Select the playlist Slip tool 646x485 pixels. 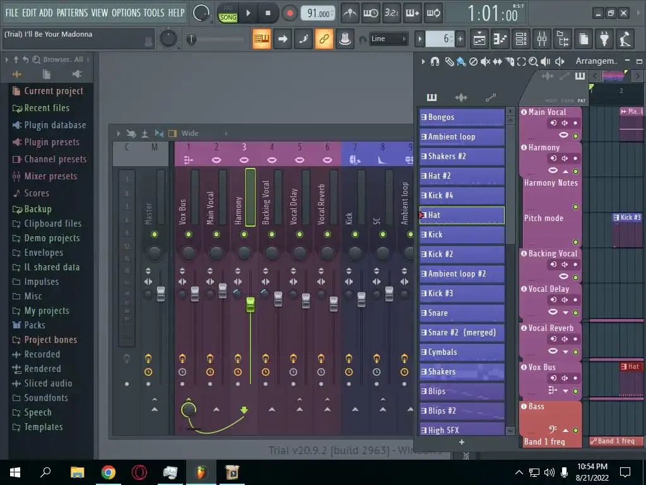(x=497, y=61)
